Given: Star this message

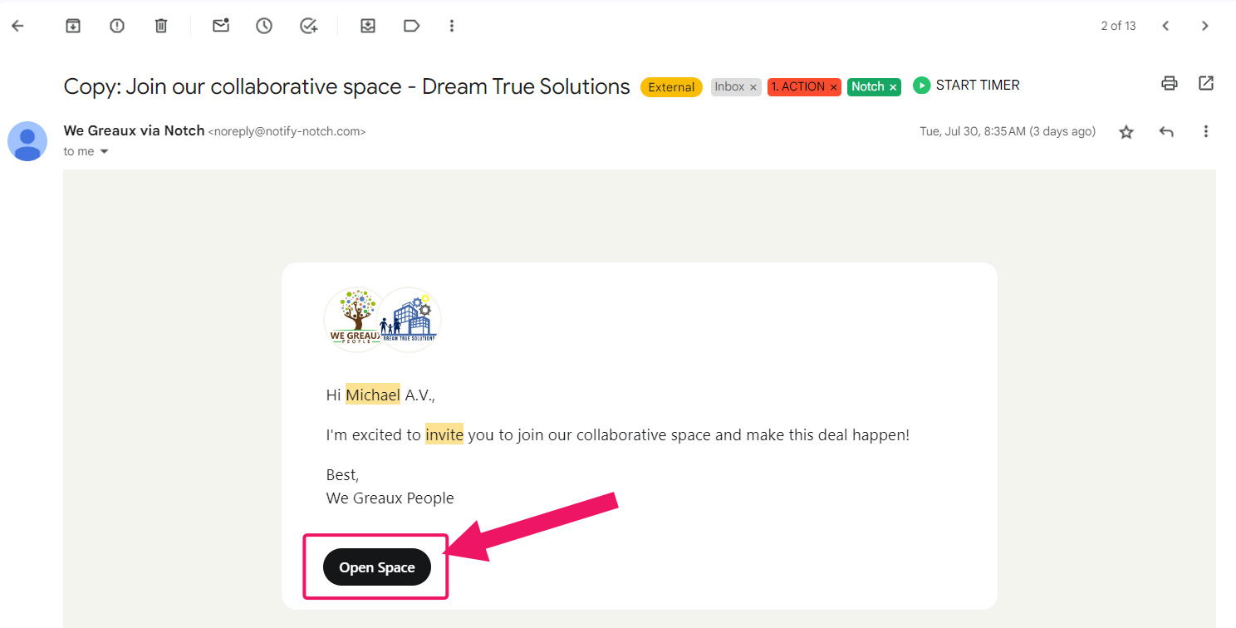Looking at the screenshot, I should [1126, 132].
